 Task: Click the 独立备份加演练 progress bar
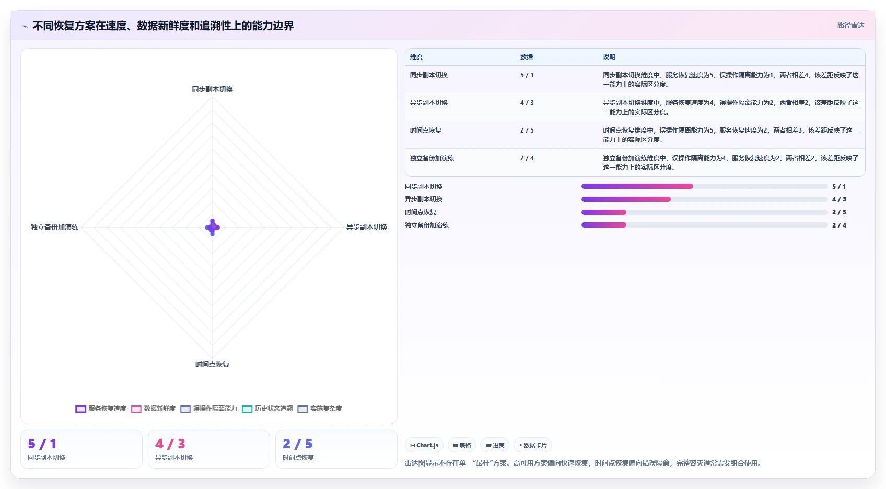[x=704, y=225]
